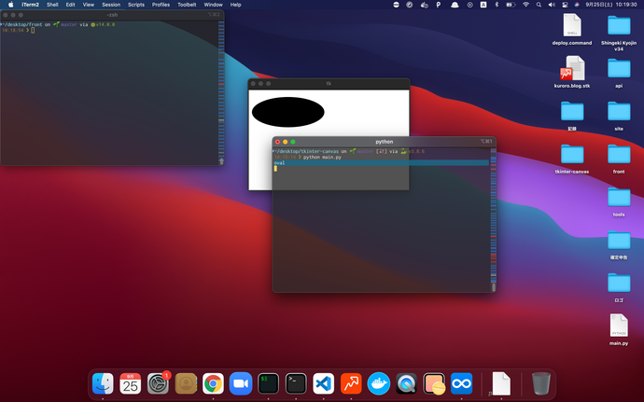Click the input source 'A' icon
Viewport: 644px width, 402px height.
click(483, 5)
